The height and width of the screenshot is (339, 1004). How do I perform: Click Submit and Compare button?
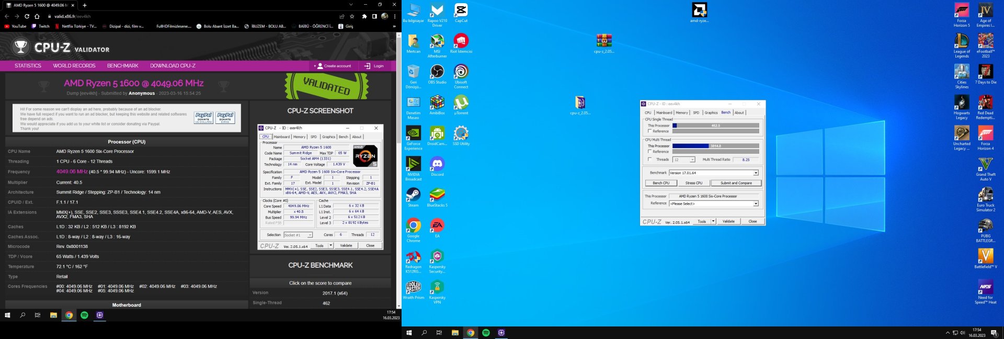(736, 183)
